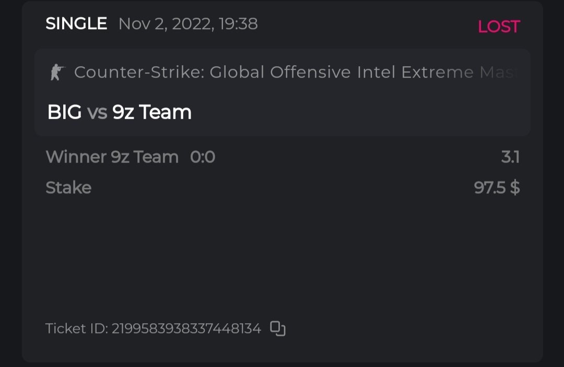Open the BIG team name
Screen dimensions: 564x367
(x=64, y=112)
